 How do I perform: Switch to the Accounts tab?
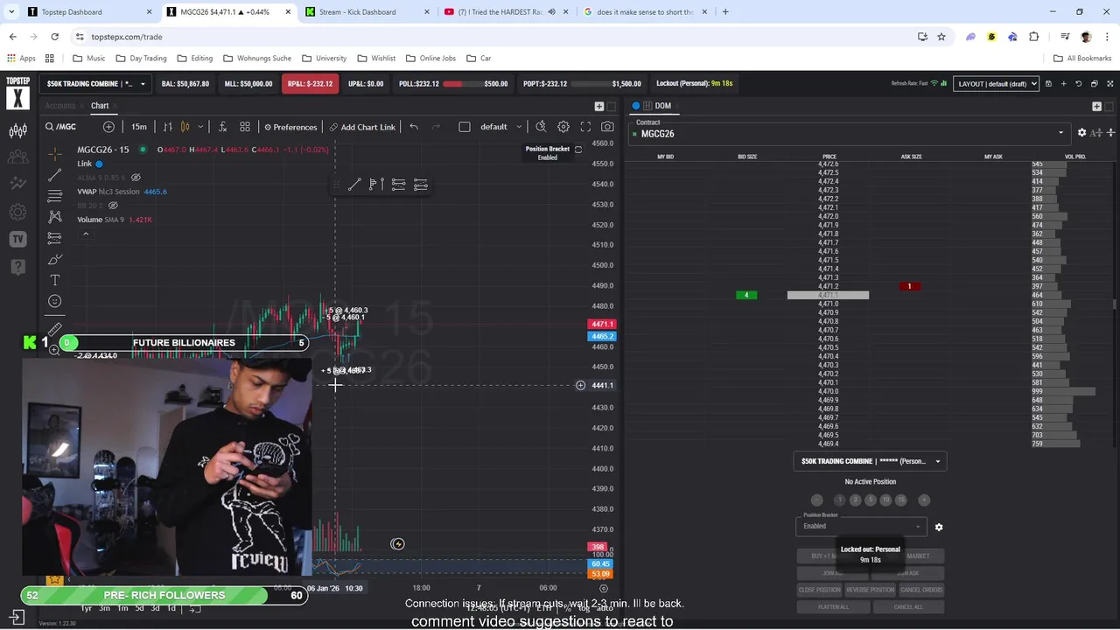60,106
